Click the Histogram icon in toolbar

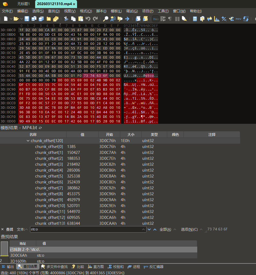click(217, 19)
